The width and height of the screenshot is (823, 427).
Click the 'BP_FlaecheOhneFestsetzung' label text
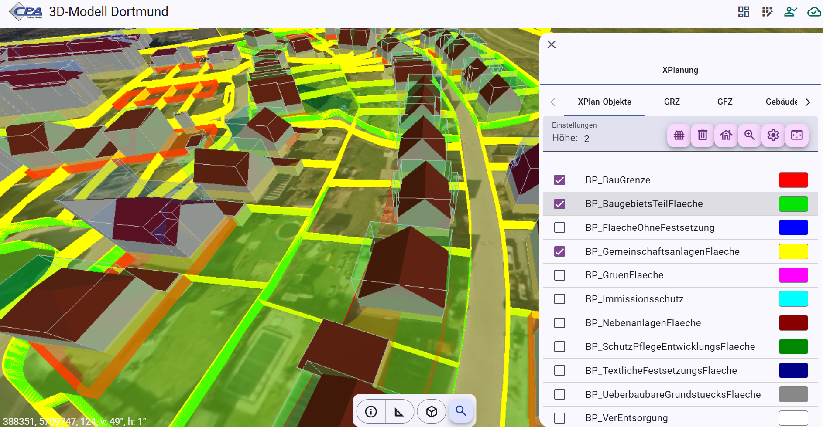pos(650,228)
